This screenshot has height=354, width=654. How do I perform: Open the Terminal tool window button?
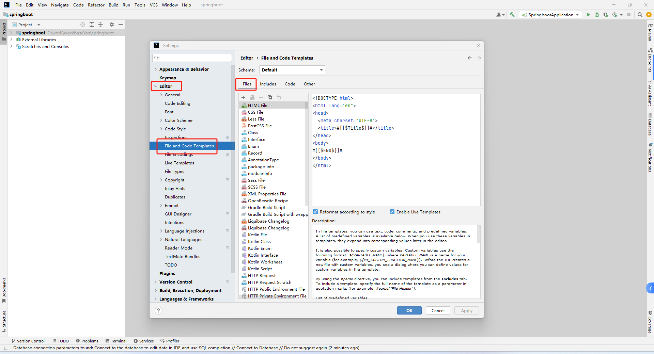pyautogui.click(x=116, y=341)
